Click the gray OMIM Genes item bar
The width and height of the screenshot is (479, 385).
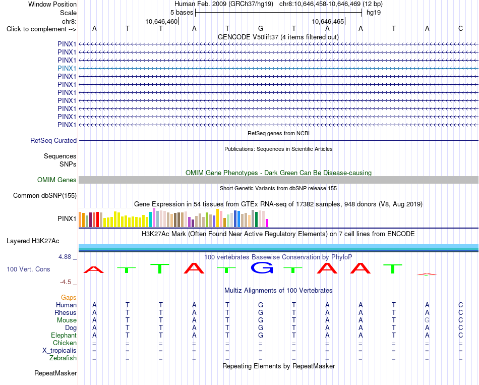(278, 180)
